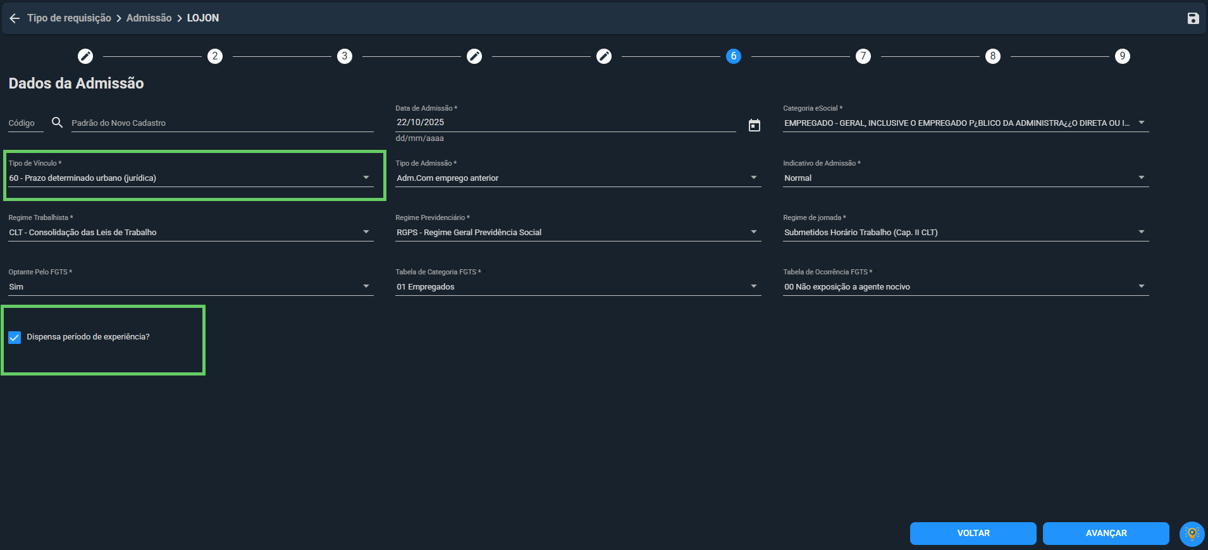Jump to step 2 in stepper
Viewport: 1208px width, 550px height.
coord(215,56)
